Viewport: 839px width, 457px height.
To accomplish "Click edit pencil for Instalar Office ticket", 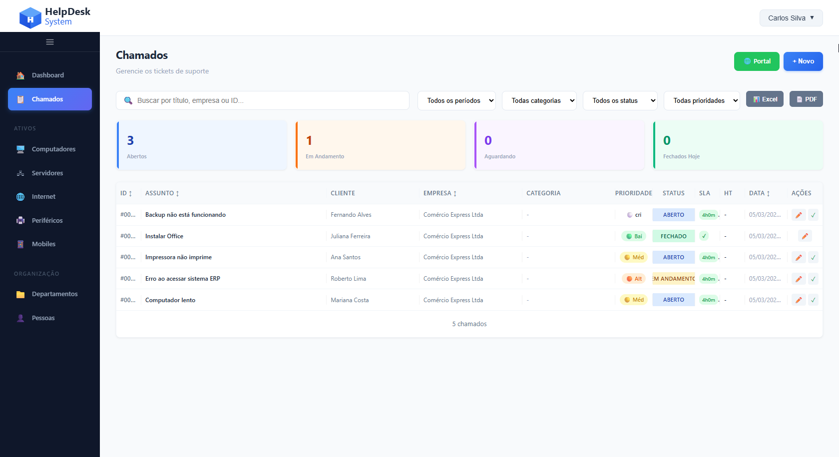I will (x=805, y=236).
